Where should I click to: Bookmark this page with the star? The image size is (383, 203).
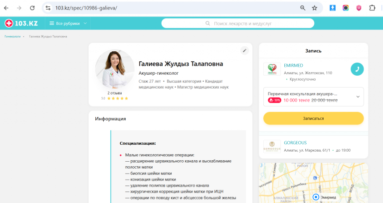click(314, 8)
